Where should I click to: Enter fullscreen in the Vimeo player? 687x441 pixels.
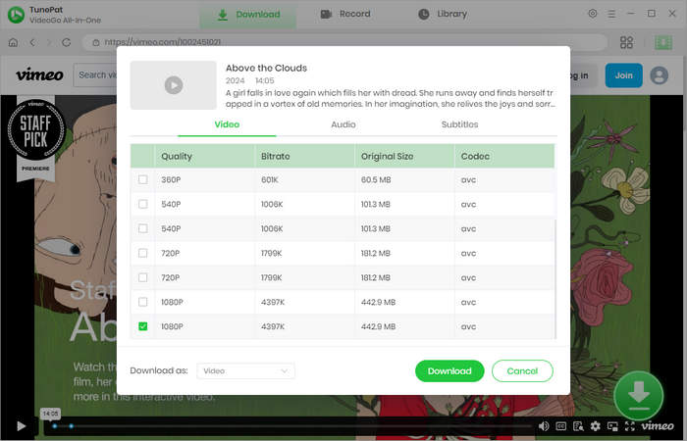[630, 426]
